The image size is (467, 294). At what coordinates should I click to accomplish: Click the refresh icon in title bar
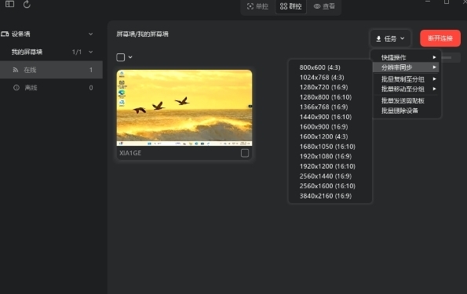tap(27, 4)
